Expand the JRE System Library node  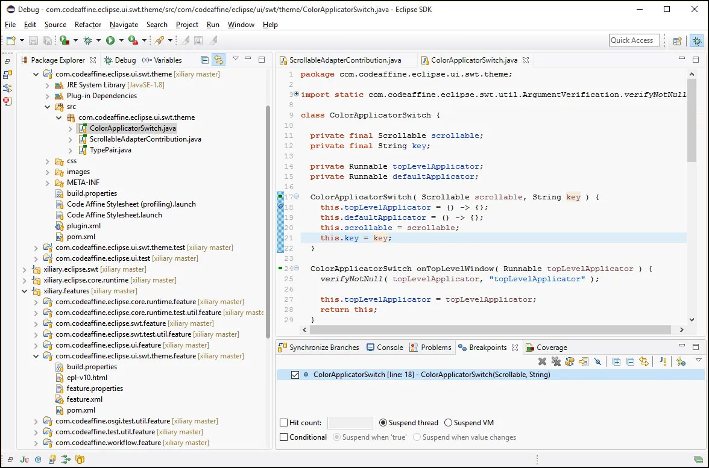click(x=47, y=84)
